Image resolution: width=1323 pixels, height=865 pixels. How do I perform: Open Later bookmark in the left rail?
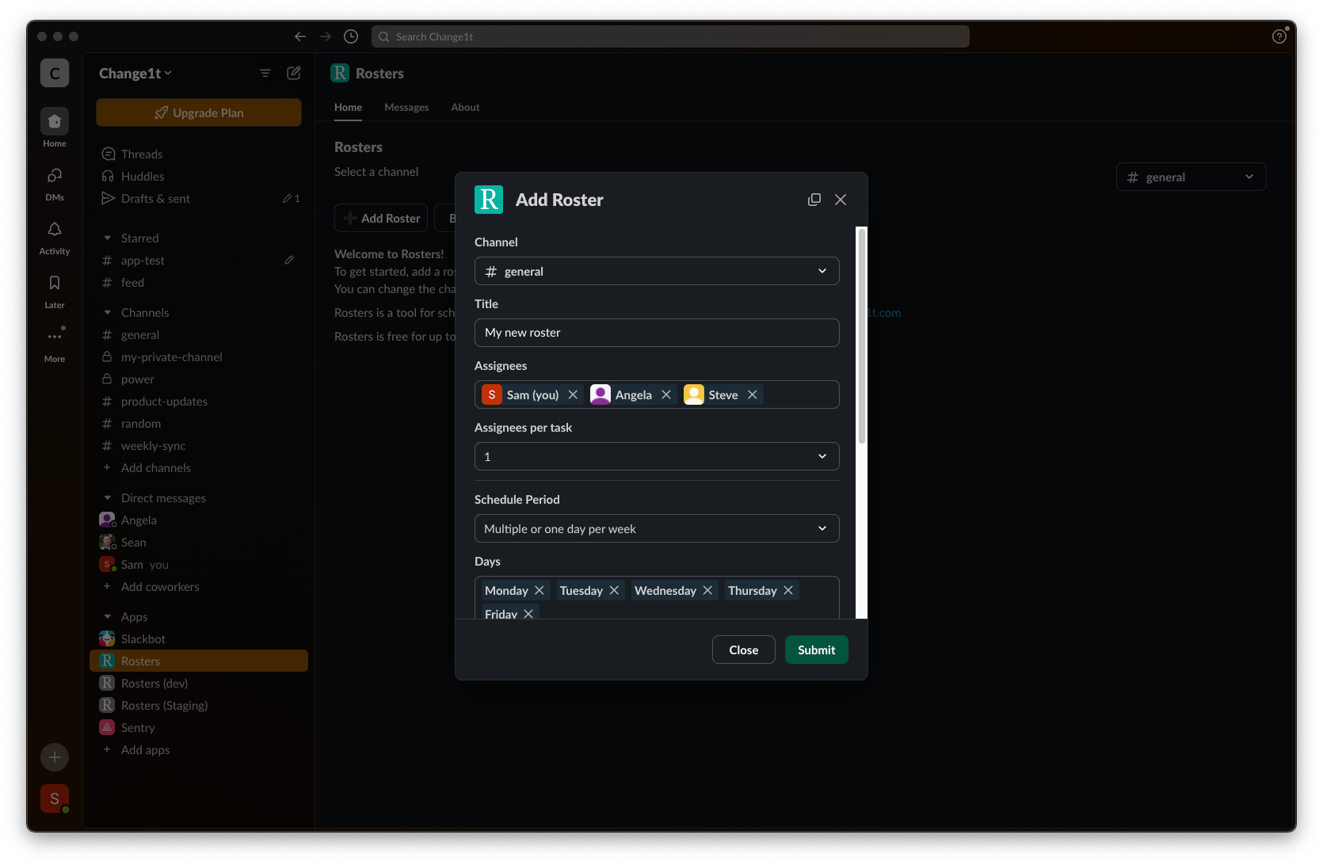(x=55, y=291)
